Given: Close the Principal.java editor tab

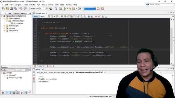Looking at the screenshot, I should point(47,13).
